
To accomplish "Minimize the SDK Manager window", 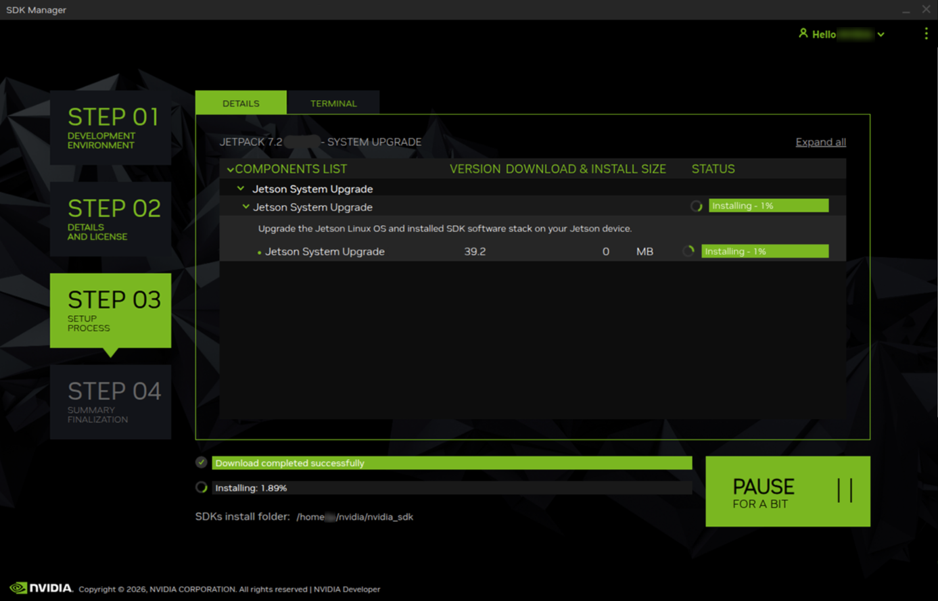I will coord(906,10).
